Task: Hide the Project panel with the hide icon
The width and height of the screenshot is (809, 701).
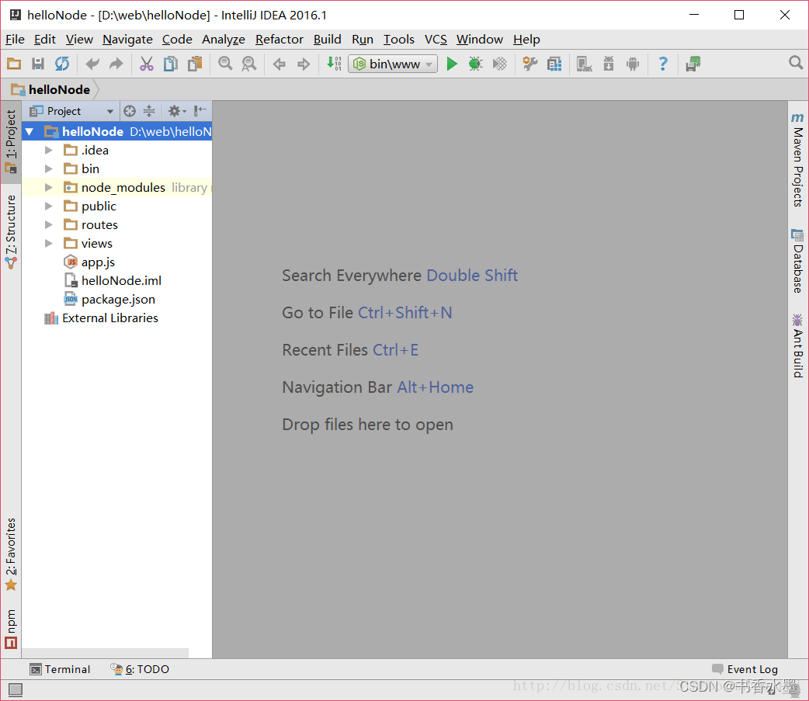Action: (200, 111)
